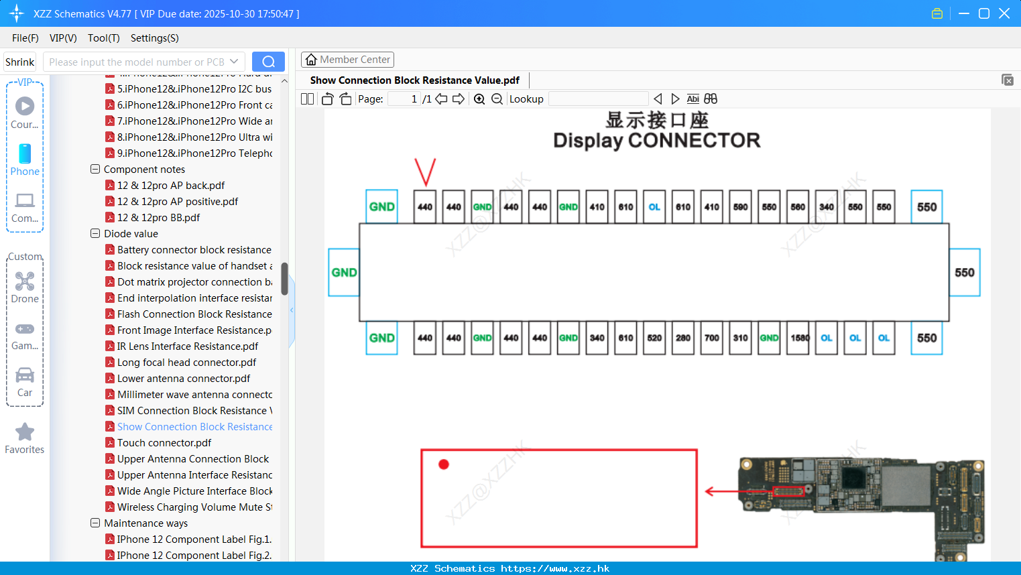Select the Drone category icon
Image resolution: width=1021 pixels, height=575 pixels.
point(25,281)
